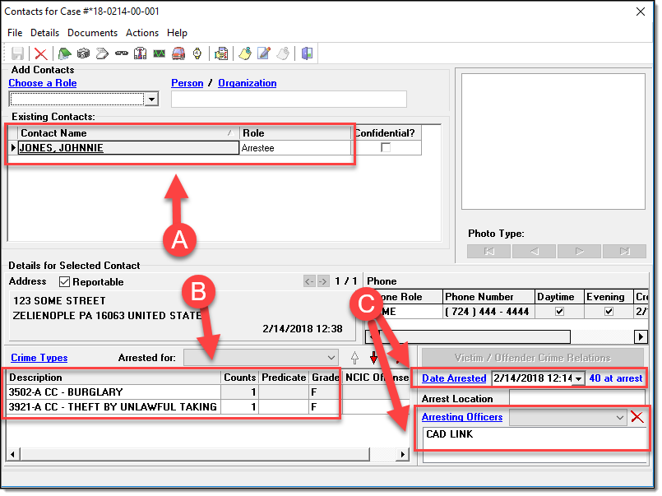This screenshot has width=662, height=496.
Task: Toggle the Daytime phone checkbox
Action: coord(560,313)
